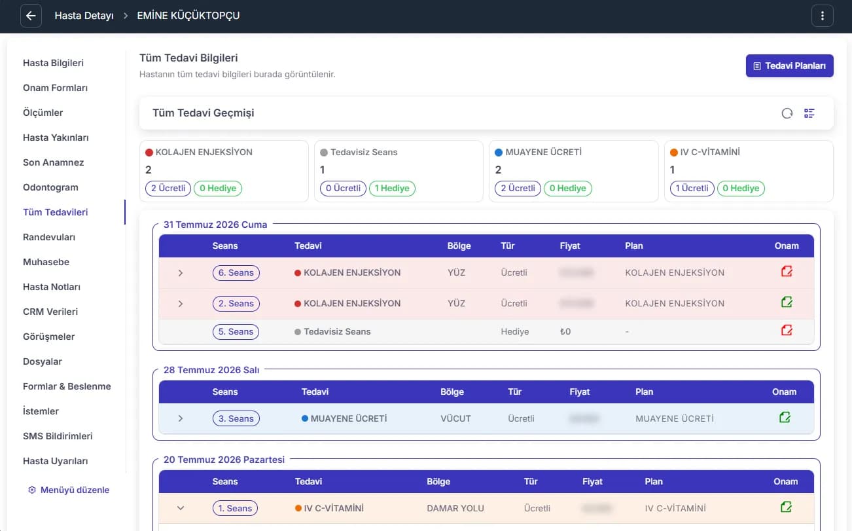Select Ölçümler from the sidebar
Screen dimensions: 852x531
tap(43, 113)
